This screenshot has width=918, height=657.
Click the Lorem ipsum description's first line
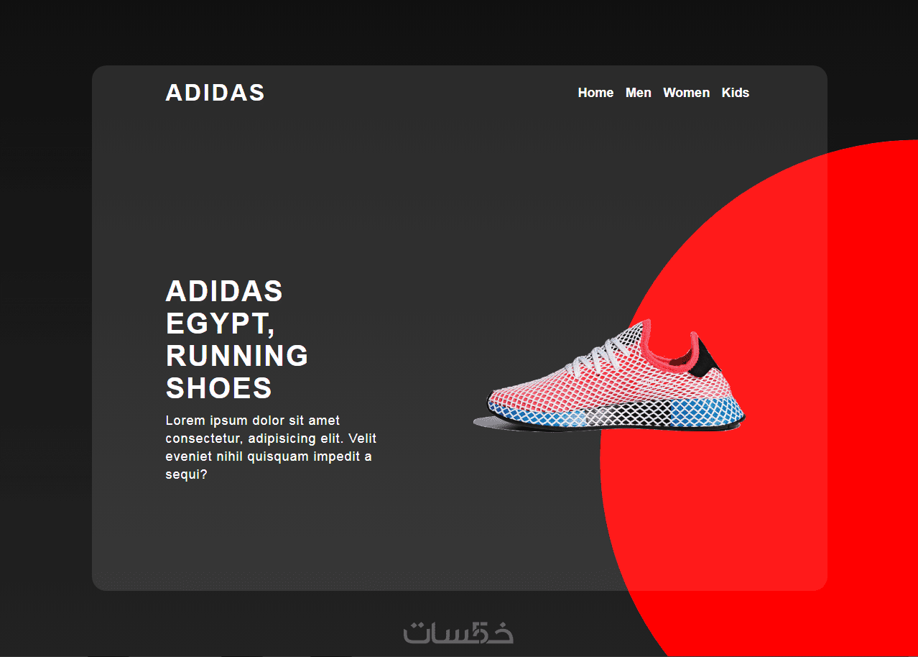253,421
